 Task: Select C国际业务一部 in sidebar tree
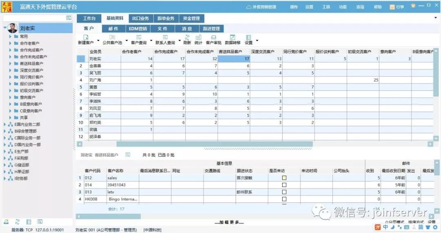click(x=28, y=138)
